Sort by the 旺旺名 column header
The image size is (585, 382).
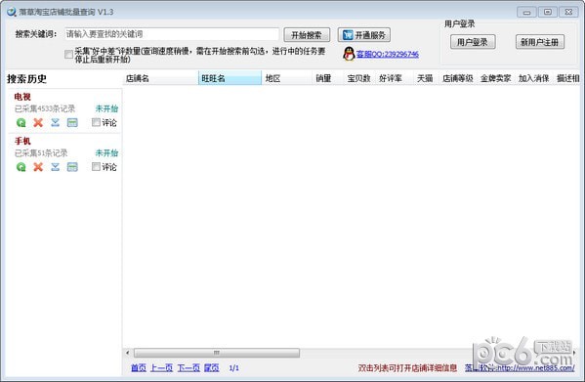point(230,78)
